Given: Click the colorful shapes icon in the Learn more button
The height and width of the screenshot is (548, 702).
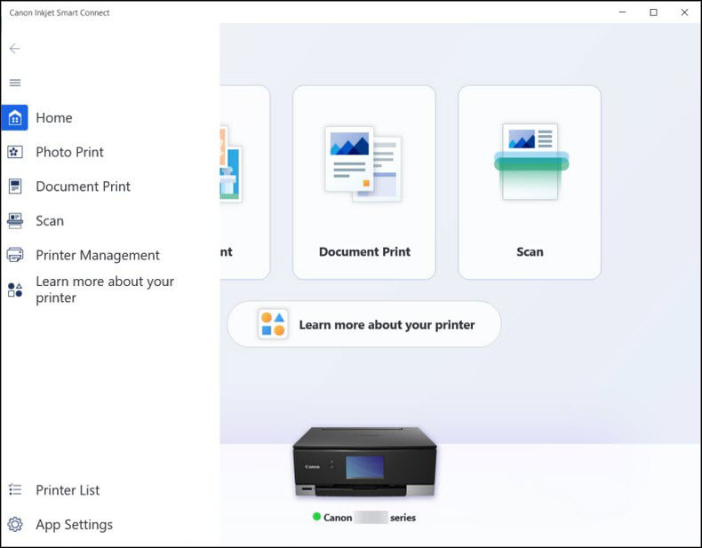Looking at the screenshot, I should pos(273,324).
